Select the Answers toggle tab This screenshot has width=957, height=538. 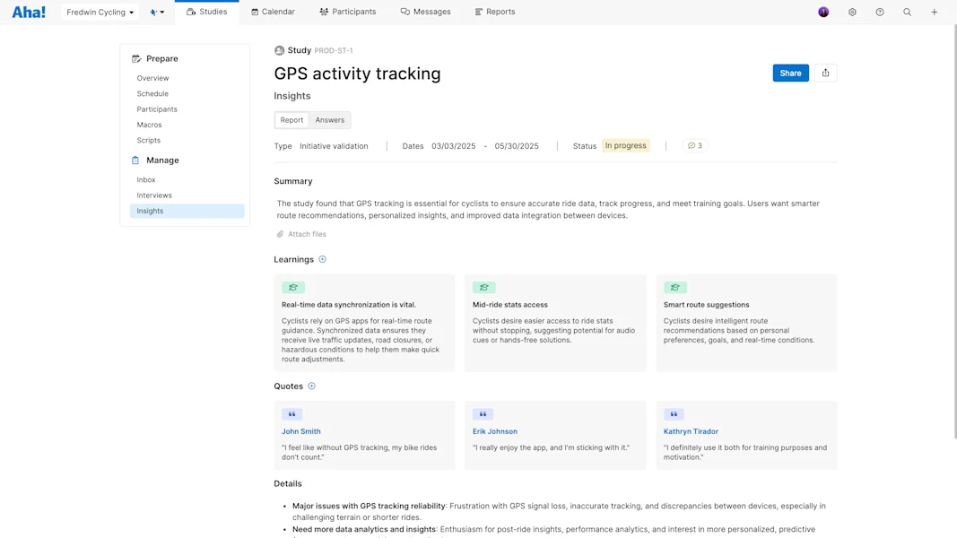click(x=329, y=120)
